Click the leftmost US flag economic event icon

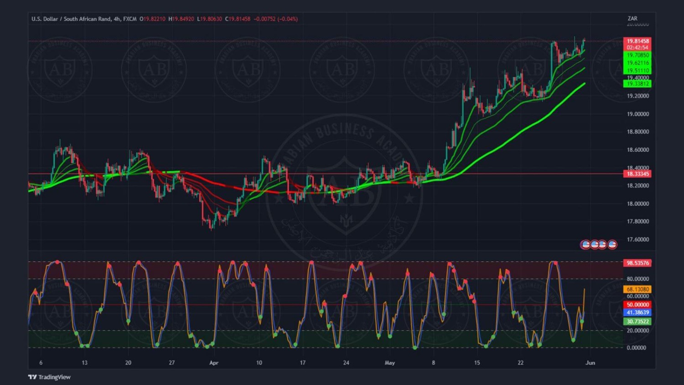pos(586,245)
